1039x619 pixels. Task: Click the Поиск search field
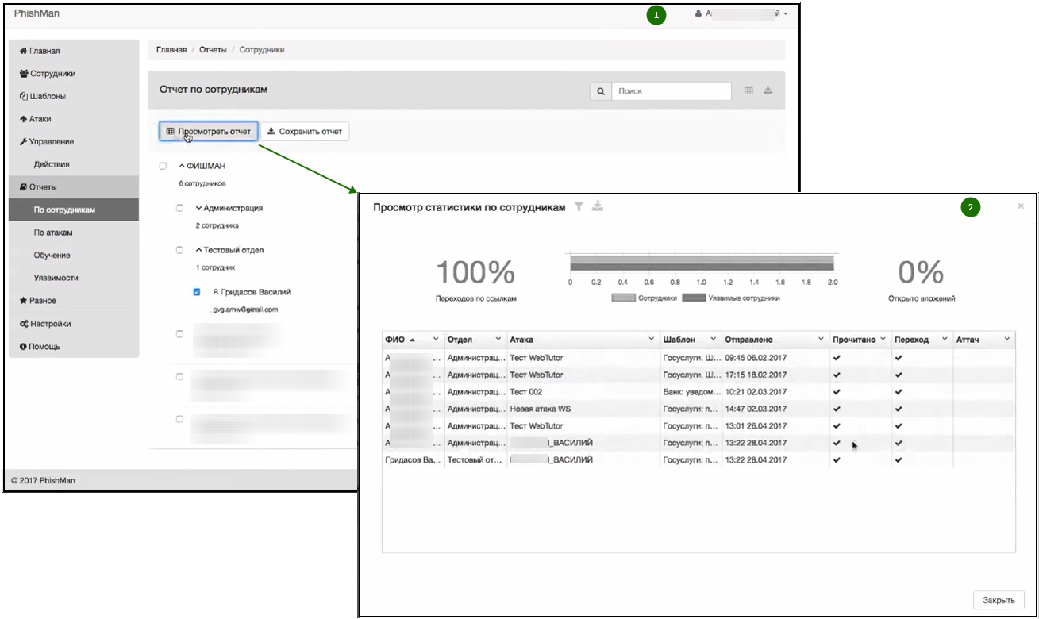672,91
